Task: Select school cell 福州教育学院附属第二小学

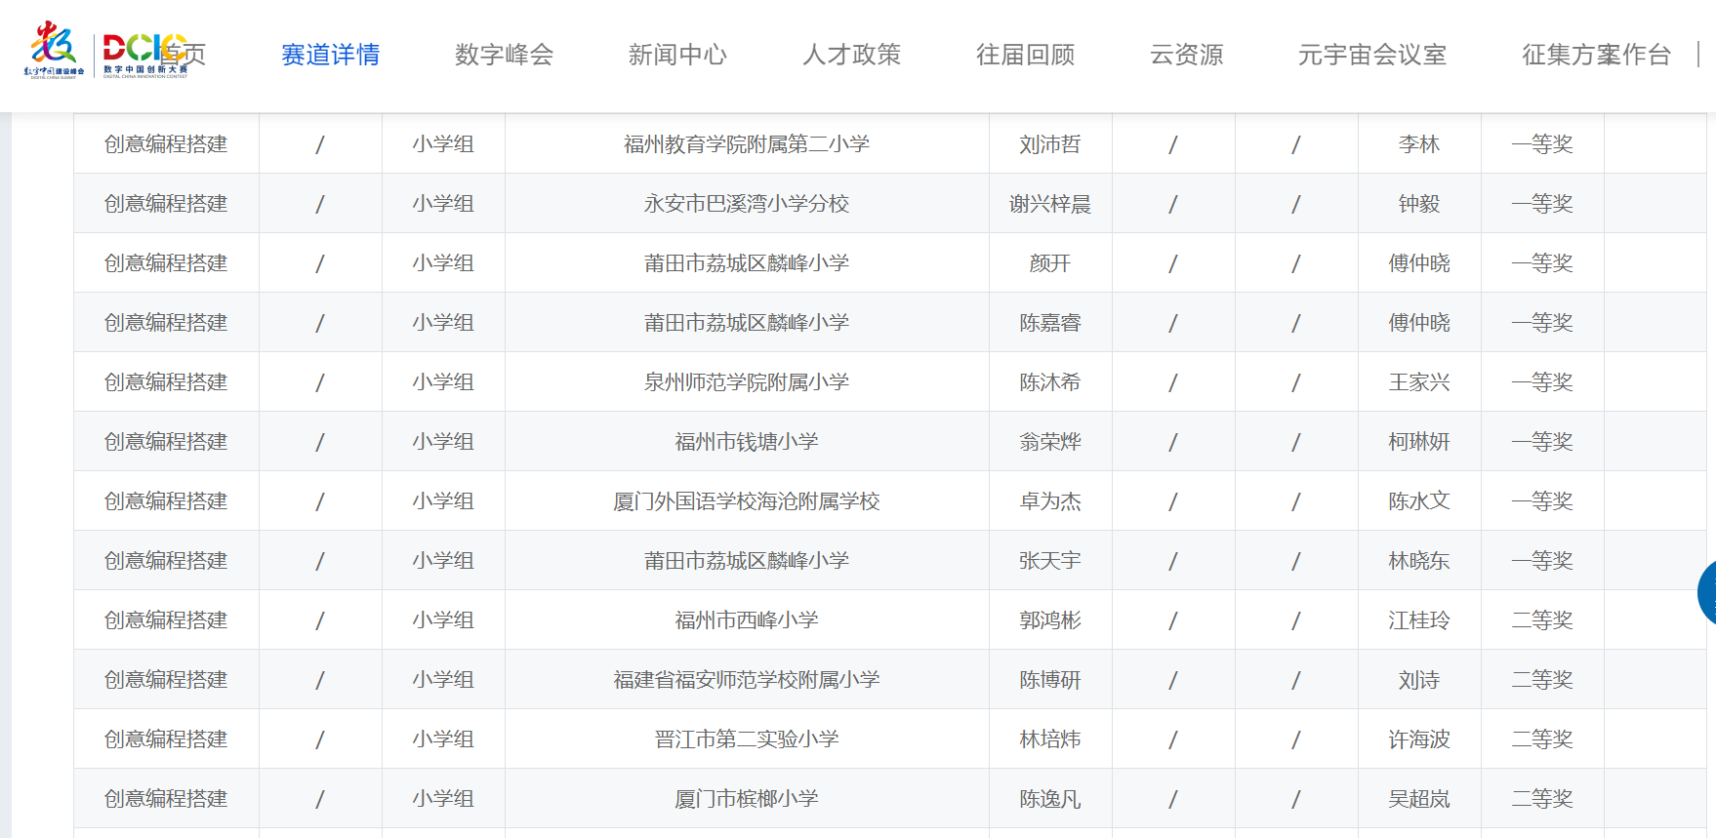Action: [x=747, y=144]
